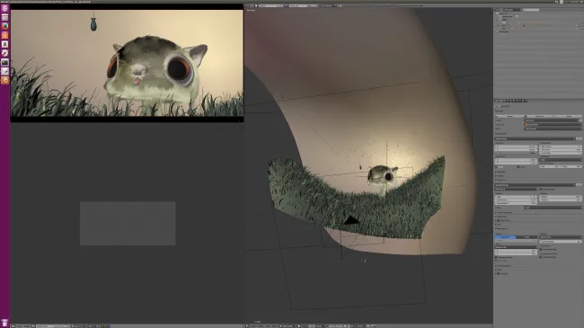Screen dimensions: 584x328
Task: Open the Terminal dock icon
Action: (x=4, y=62)
